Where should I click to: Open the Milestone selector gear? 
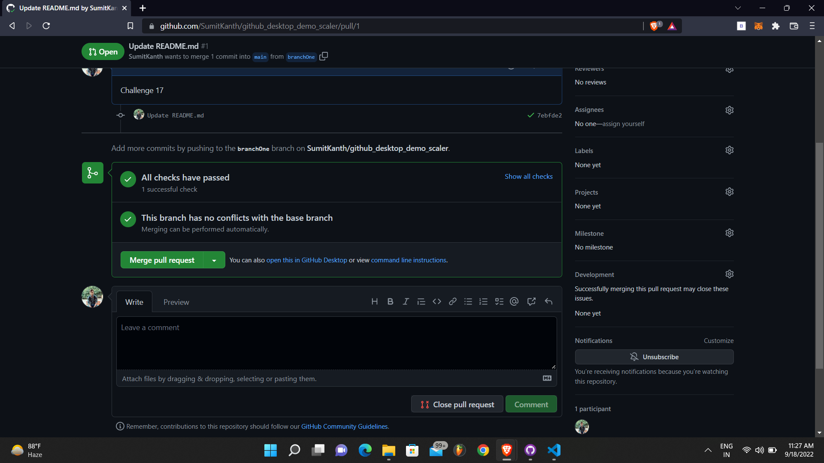pos(730,232)
